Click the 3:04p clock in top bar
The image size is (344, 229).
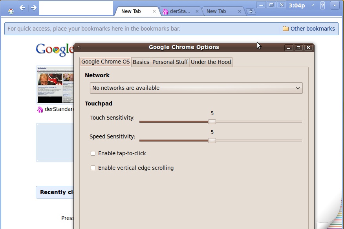[296, 5]
